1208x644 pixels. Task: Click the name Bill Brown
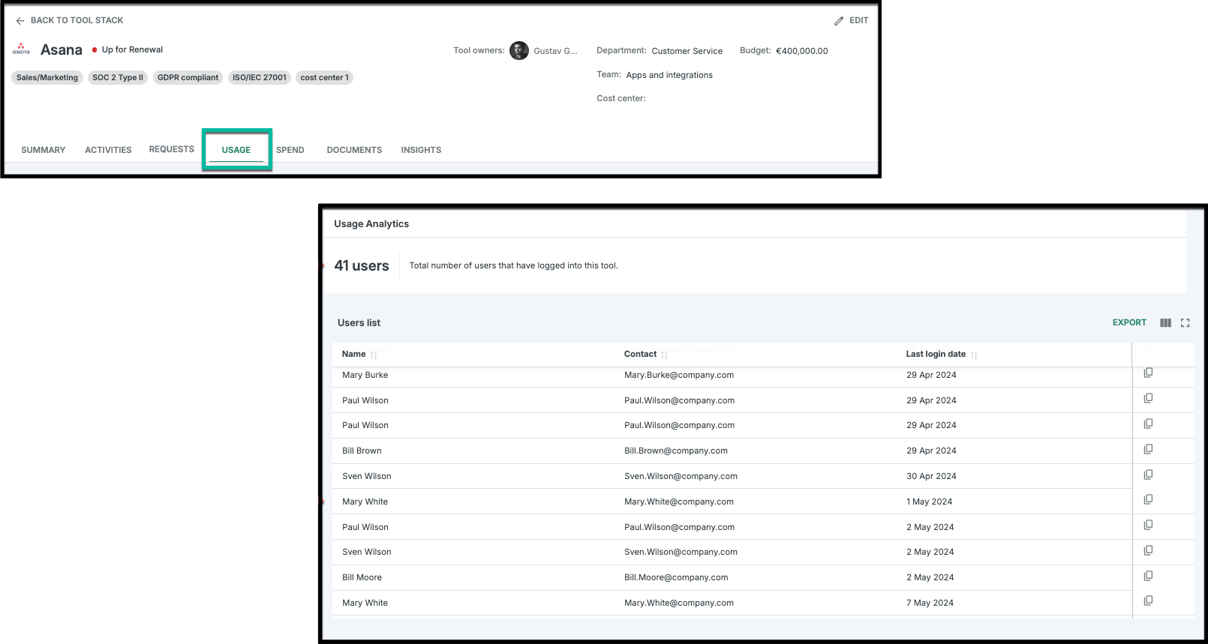[362, 451]
